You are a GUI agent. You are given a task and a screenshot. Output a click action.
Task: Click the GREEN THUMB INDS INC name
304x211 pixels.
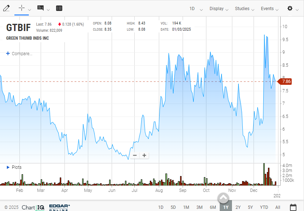[x=27, y=38]
